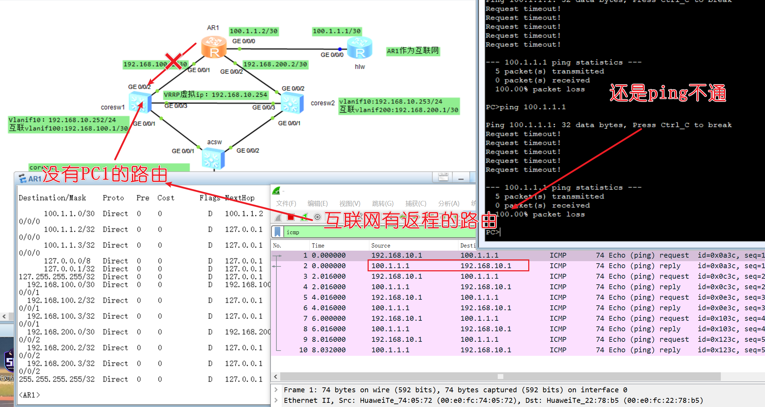Select the AR1 router icon in topology
The height and width of the screenshot is (407, 765).
tap(214, 47)
